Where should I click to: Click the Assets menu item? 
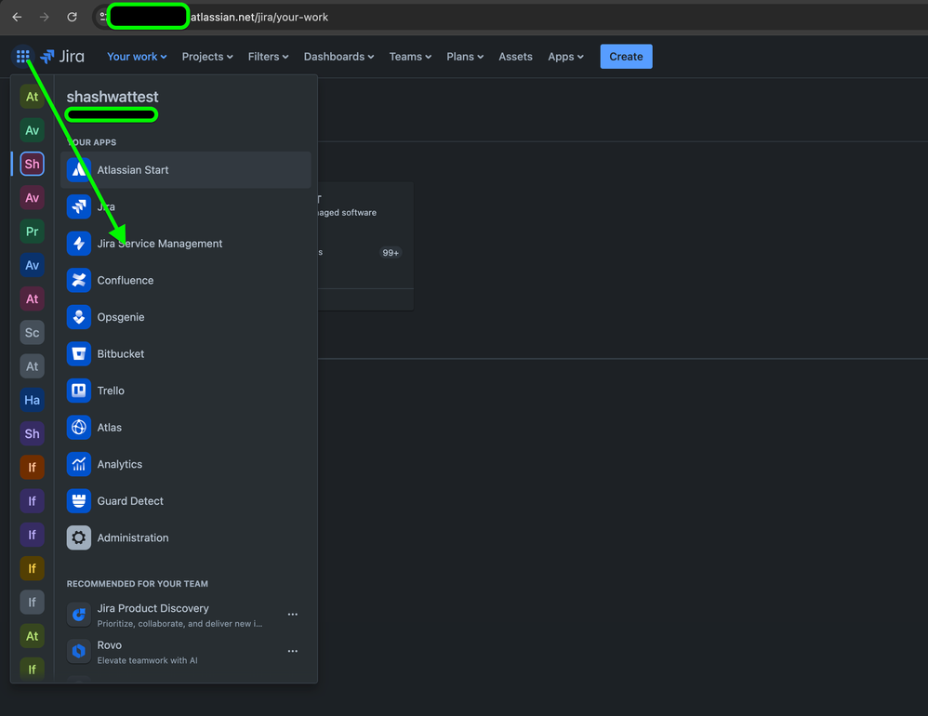[x=515, y=56]
